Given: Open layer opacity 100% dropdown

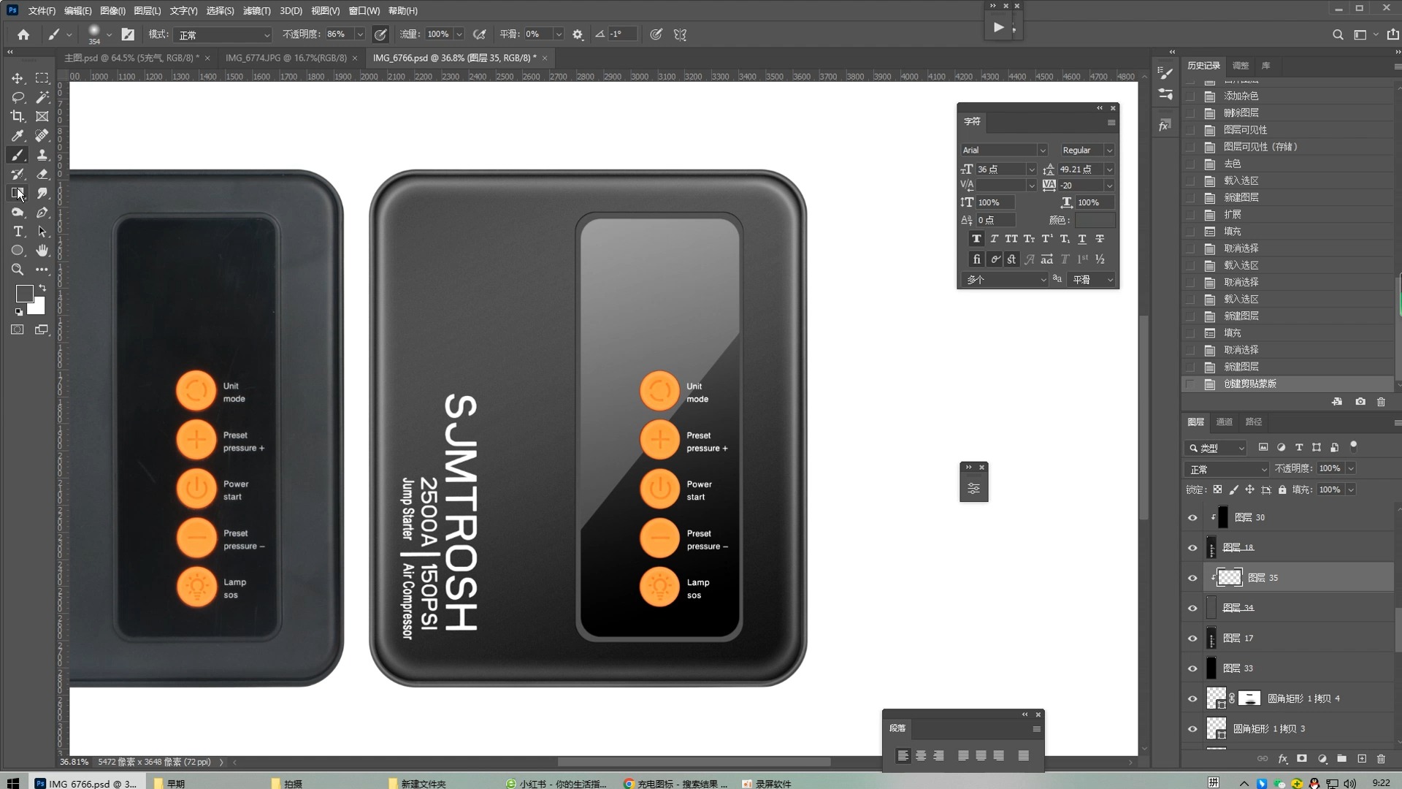Looking at the screenshot, I should click(1350, 468).
